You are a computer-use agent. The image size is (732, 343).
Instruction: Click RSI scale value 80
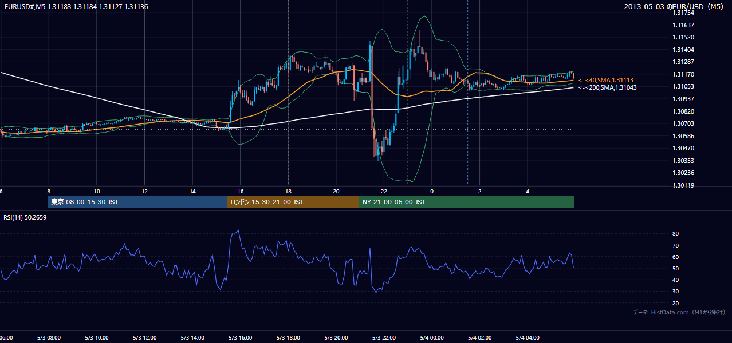pos(675,234)
